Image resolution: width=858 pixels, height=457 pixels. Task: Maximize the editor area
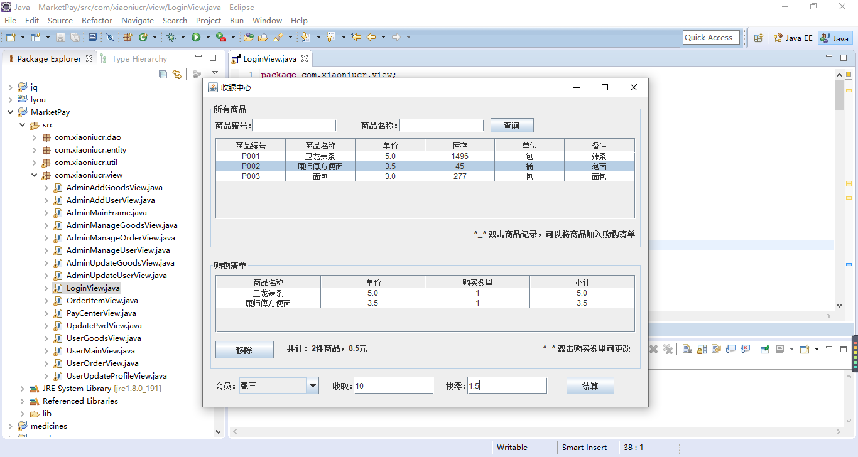pos(844,57)
